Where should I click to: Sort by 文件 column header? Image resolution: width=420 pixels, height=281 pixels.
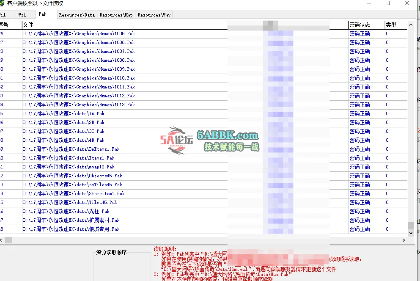(124, 25)
